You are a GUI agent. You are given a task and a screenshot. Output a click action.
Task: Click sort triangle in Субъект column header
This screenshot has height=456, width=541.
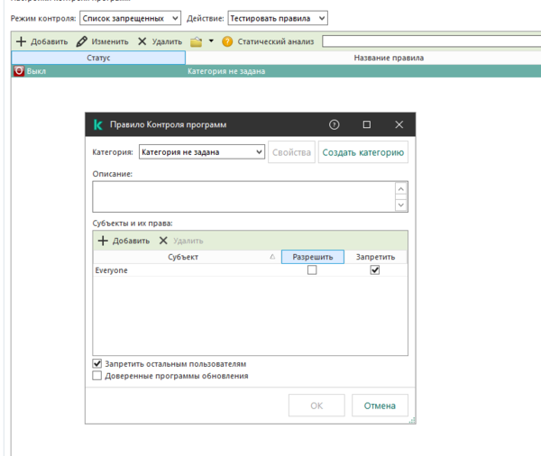272,257
